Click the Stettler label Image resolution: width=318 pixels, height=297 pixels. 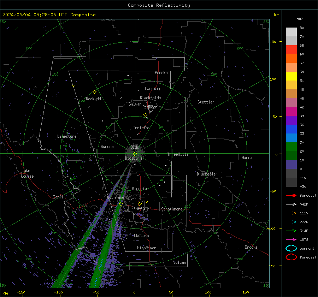point(206,102)
